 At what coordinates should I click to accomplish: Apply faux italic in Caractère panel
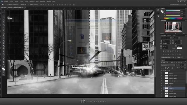166,51
